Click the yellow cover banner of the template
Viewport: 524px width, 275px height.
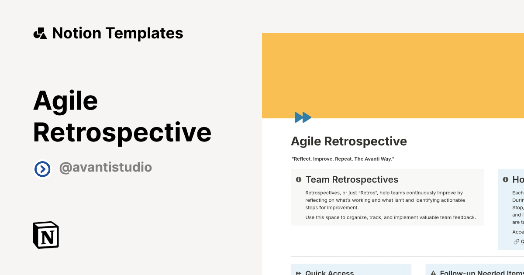tap(393, 74)
